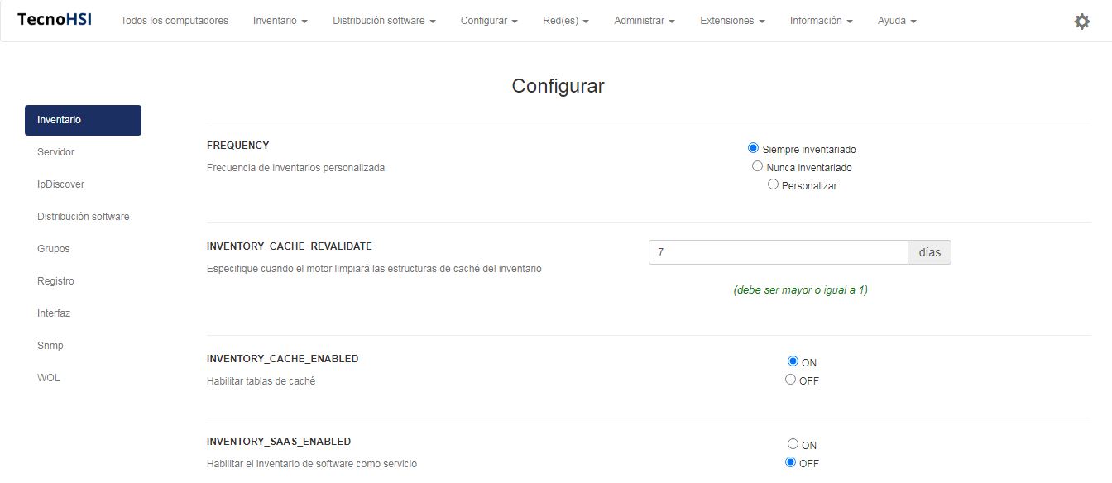Expand the Distribución software menu

[x=384, y=21]
